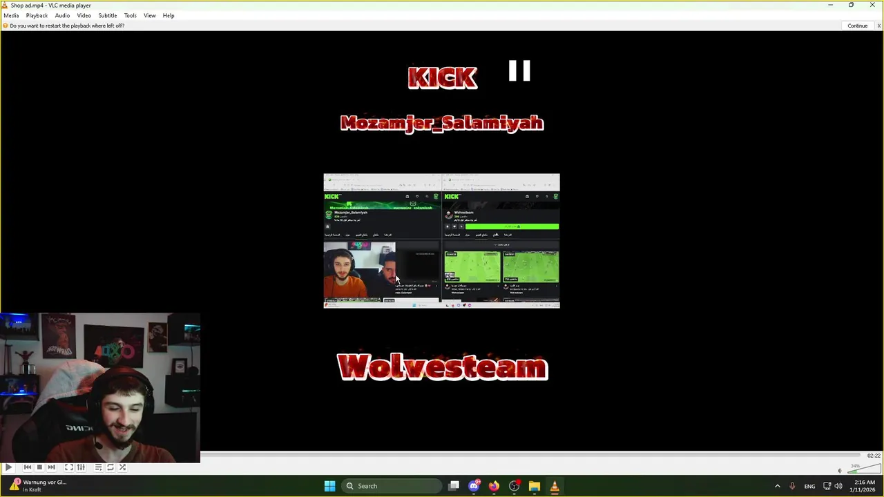Open the Help menu

pos(169,15)
